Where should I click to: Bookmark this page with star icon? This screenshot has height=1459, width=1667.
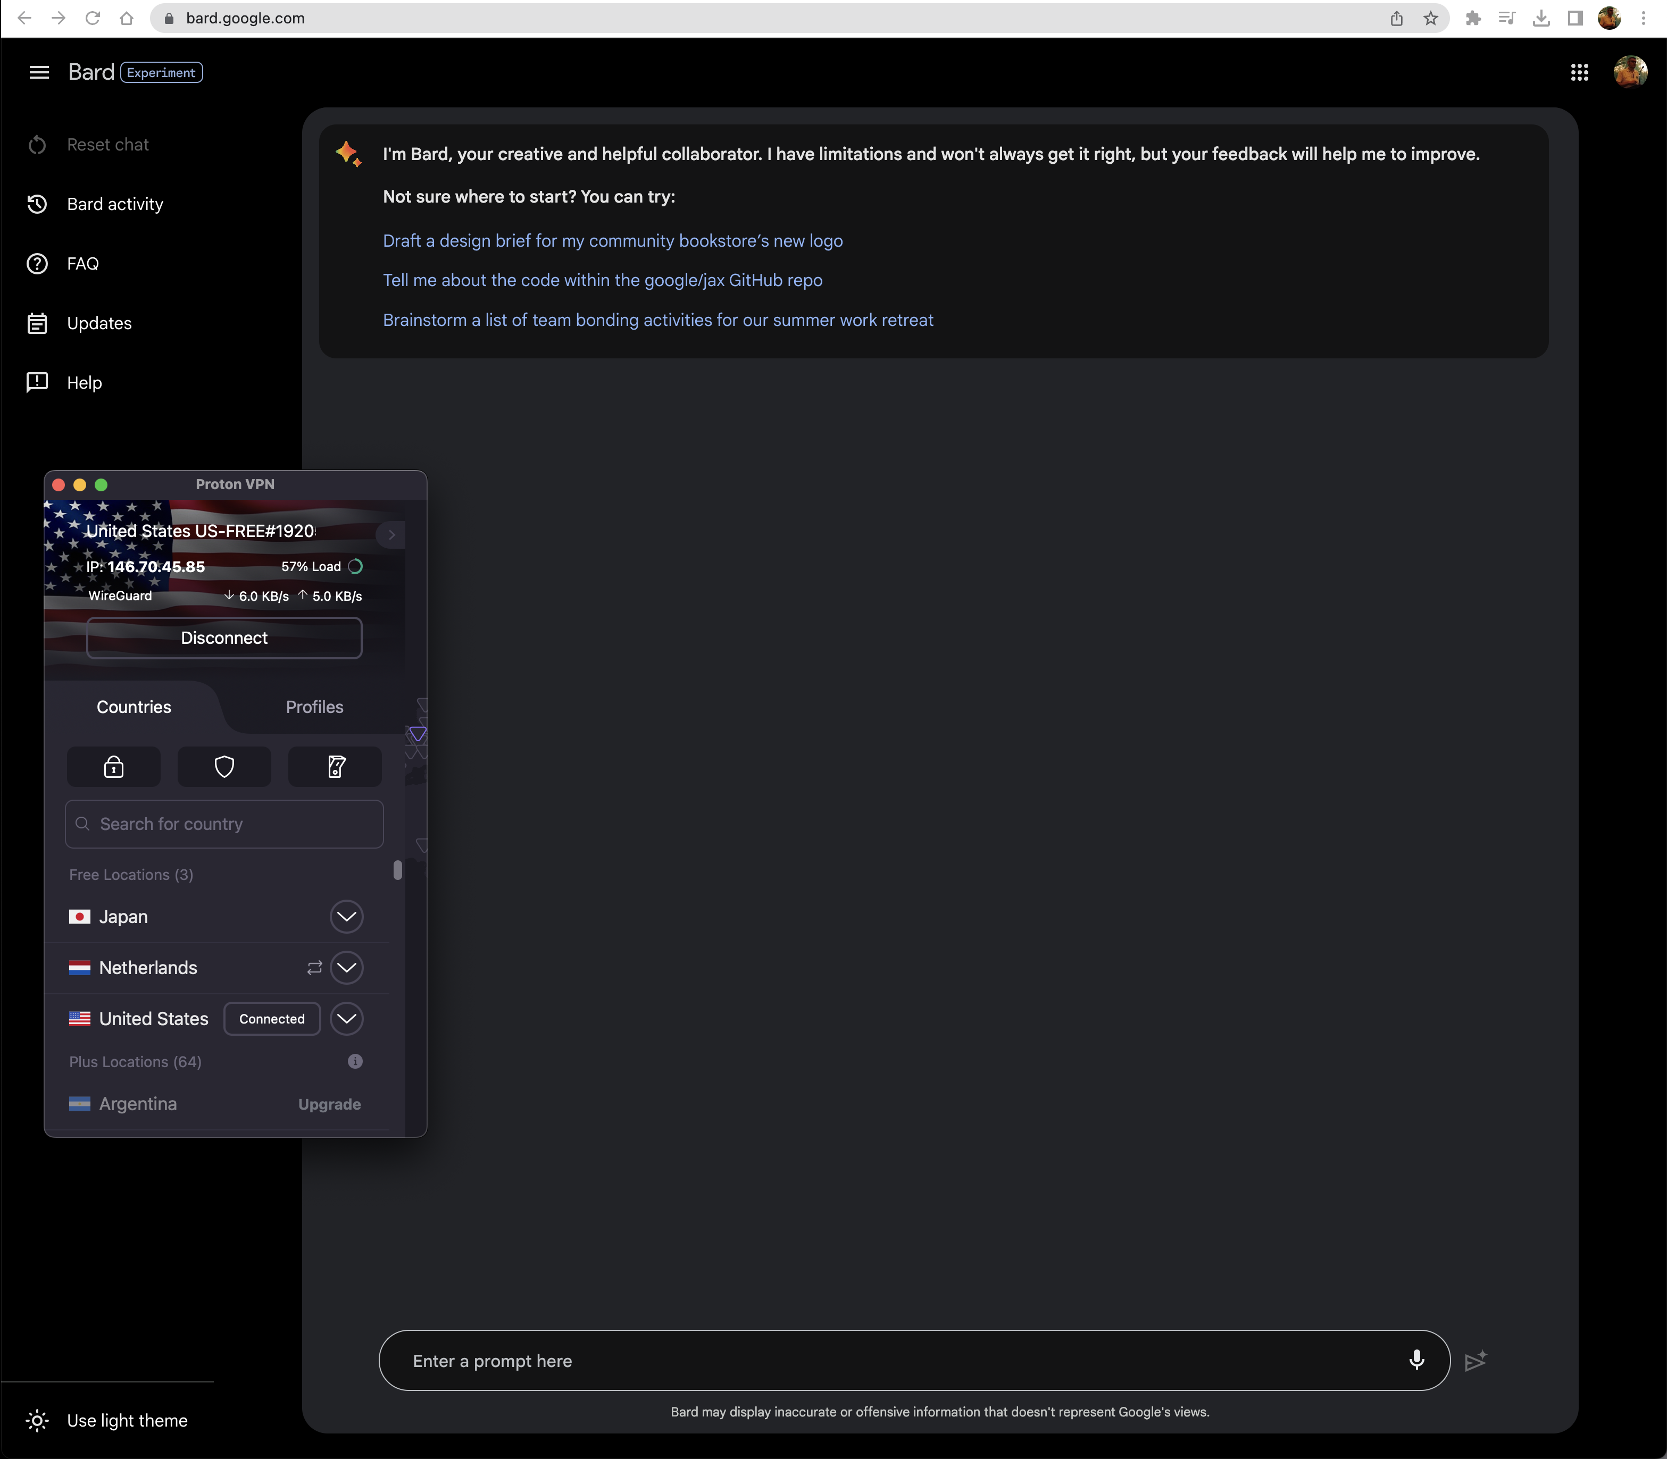pyautogui.click(x=1431, y=18)
